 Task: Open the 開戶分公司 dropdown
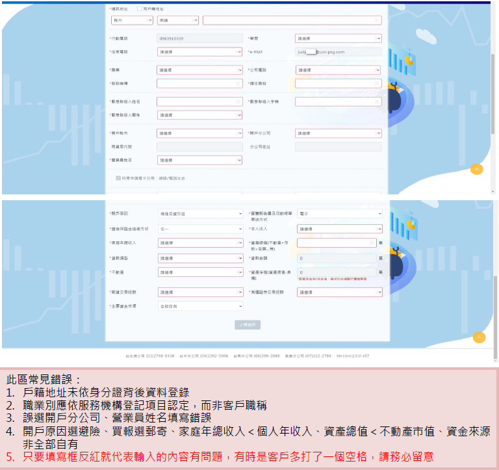pyautogui.click(x=338, y=133)
